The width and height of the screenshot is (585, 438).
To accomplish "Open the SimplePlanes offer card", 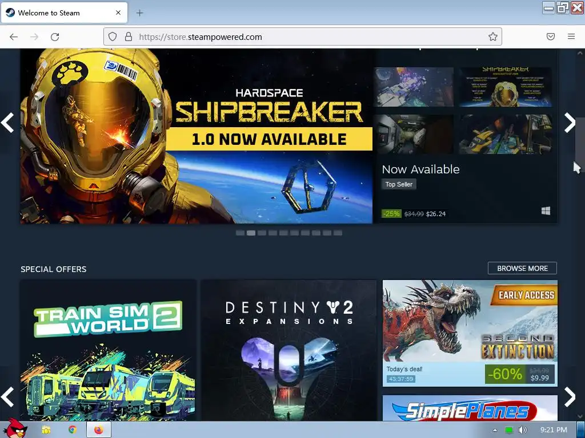I will click(x=470, y=408).
